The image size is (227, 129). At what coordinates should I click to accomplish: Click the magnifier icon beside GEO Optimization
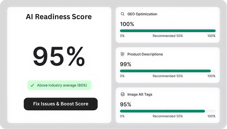pyautogui.click(x=123, y=14)
